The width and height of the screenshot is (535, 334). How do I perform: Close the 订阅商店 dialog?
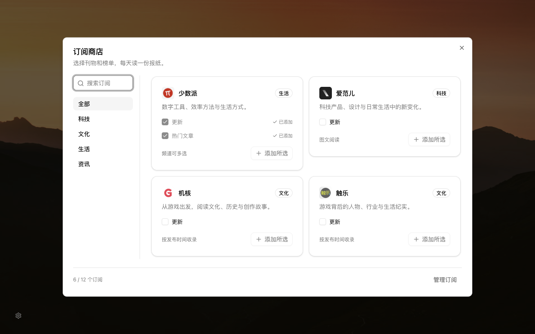pyautogui.click(x=462, y=48)
